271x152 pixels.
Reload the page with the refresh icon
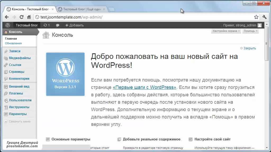pos(21,17)
